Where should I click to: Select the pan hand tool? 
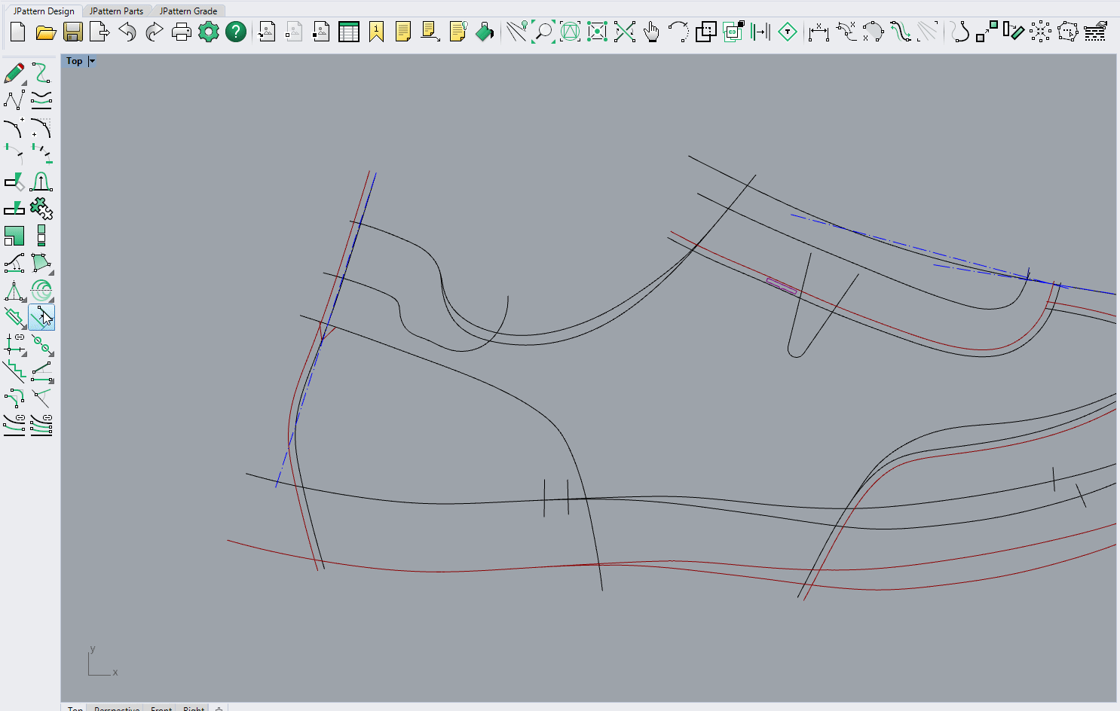tap(651, 32)
